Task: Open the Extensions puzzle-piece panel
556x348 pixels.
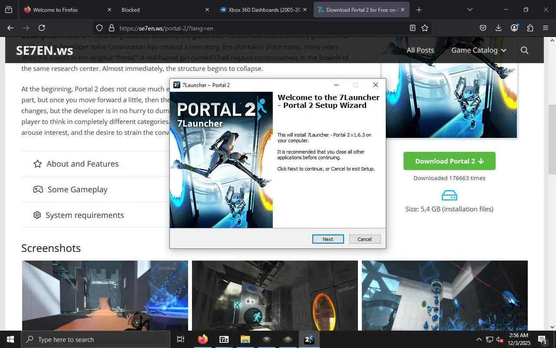Action: [x=530, y=28]
